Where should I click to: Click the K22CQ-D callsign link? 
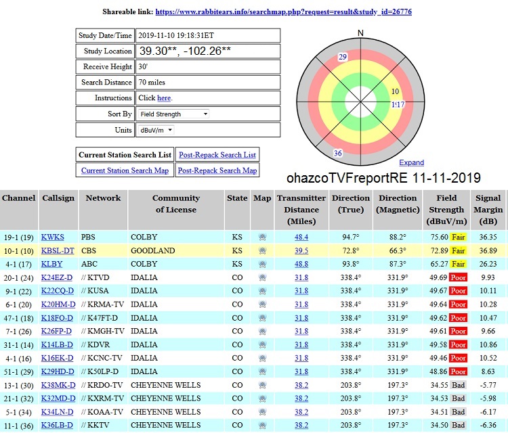(57, 291)
